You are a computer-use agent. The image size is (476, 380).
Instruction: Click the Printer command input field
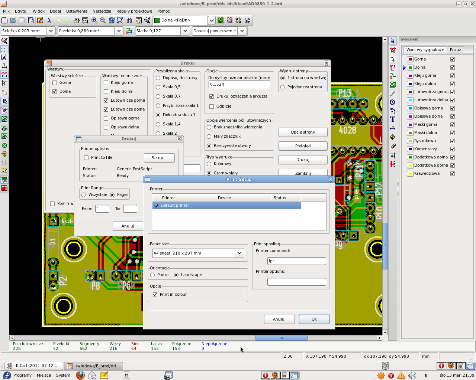296,261
